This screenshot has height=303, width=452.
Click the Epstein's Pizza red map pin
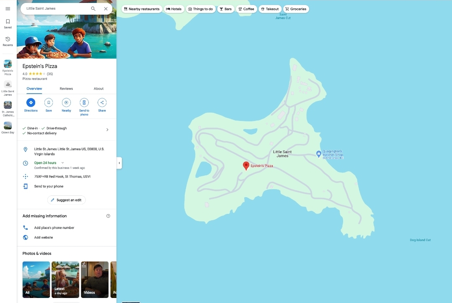246,166
